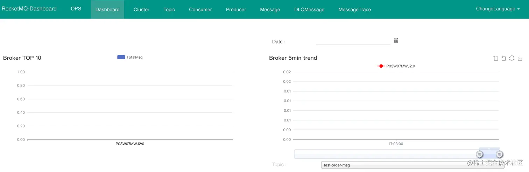The height and width of the screenshot is (172, 529).
Task: Click the 0.20 y-axis label
Action: click(21, 126)
